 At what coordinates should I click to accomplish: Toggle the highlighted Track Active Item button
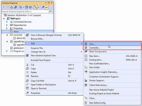tap(36, 7)
